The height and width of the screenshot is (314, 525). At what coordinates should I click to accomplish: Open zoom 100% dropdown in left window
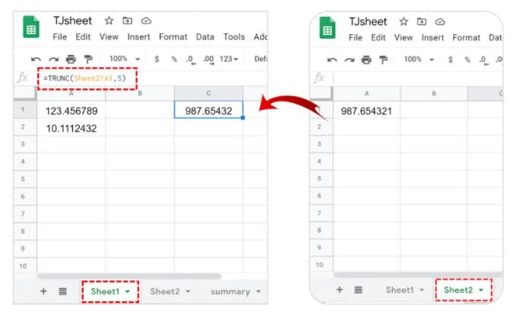pos(125,59)
